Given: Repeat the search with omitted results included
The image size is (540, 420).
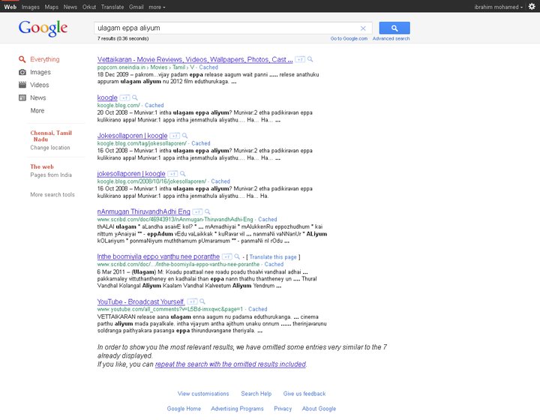Looking at the screenshot, I should click(230, 364).
